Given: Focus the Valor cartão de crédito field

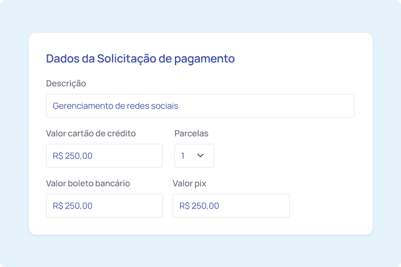Looking at the screenshot, I should pyautogui.click(x=104, y=156).
